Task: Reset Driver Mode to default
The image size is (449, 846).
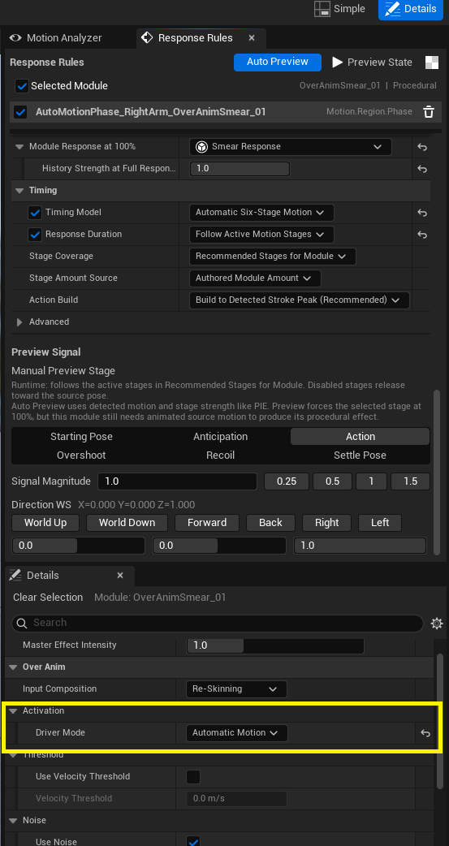Action: 425,732
